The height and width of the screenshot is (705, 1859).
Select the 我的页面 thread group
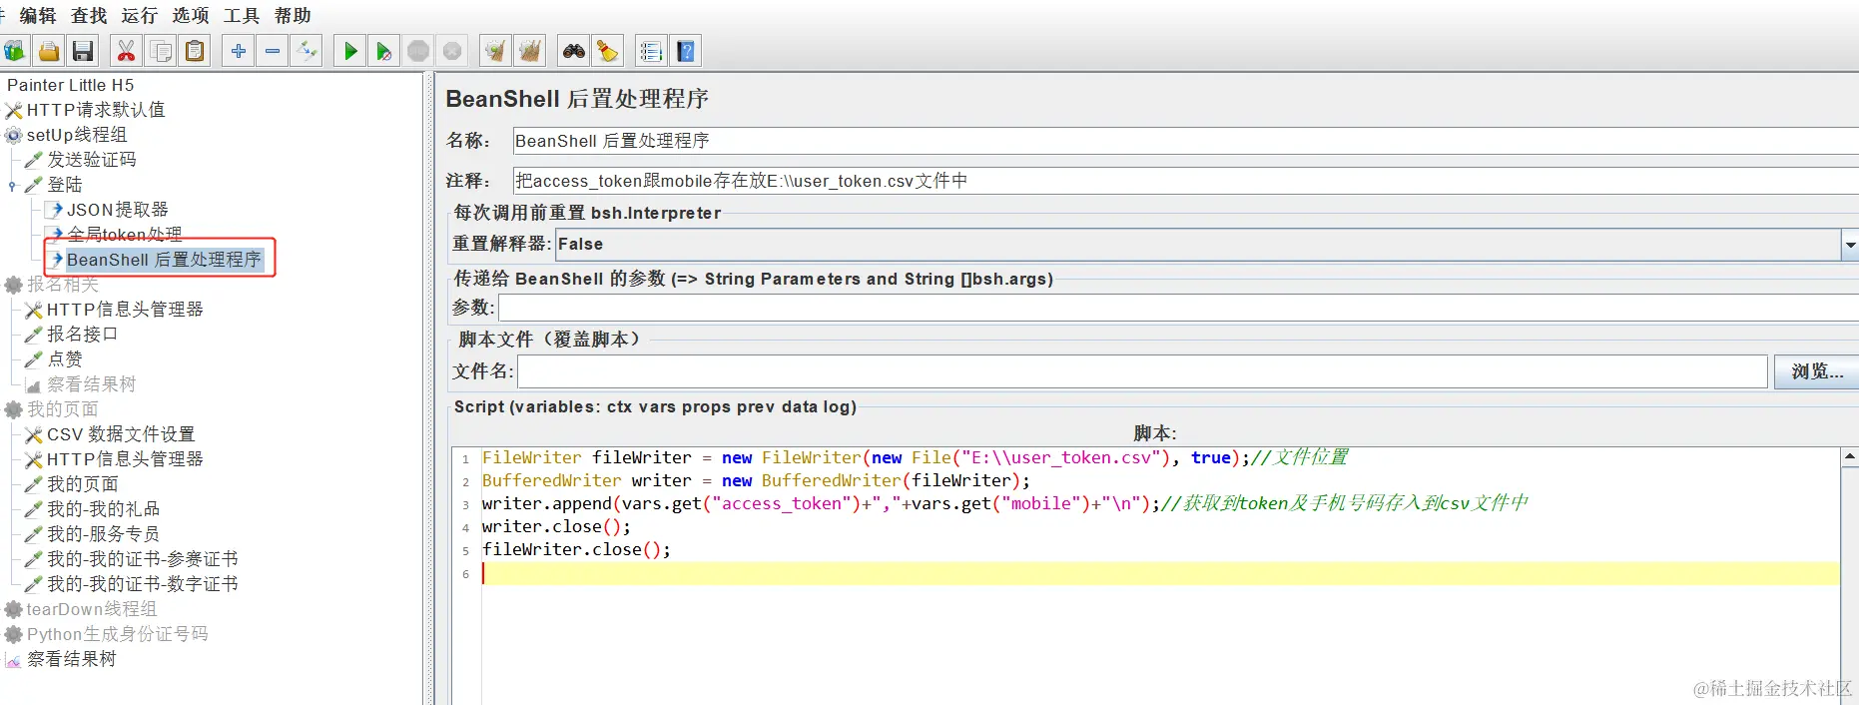(x=62, y=409)
